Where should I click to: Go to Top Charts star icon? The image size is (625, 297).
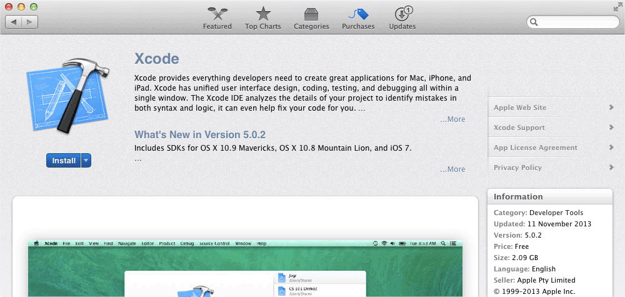click(263, 14)
